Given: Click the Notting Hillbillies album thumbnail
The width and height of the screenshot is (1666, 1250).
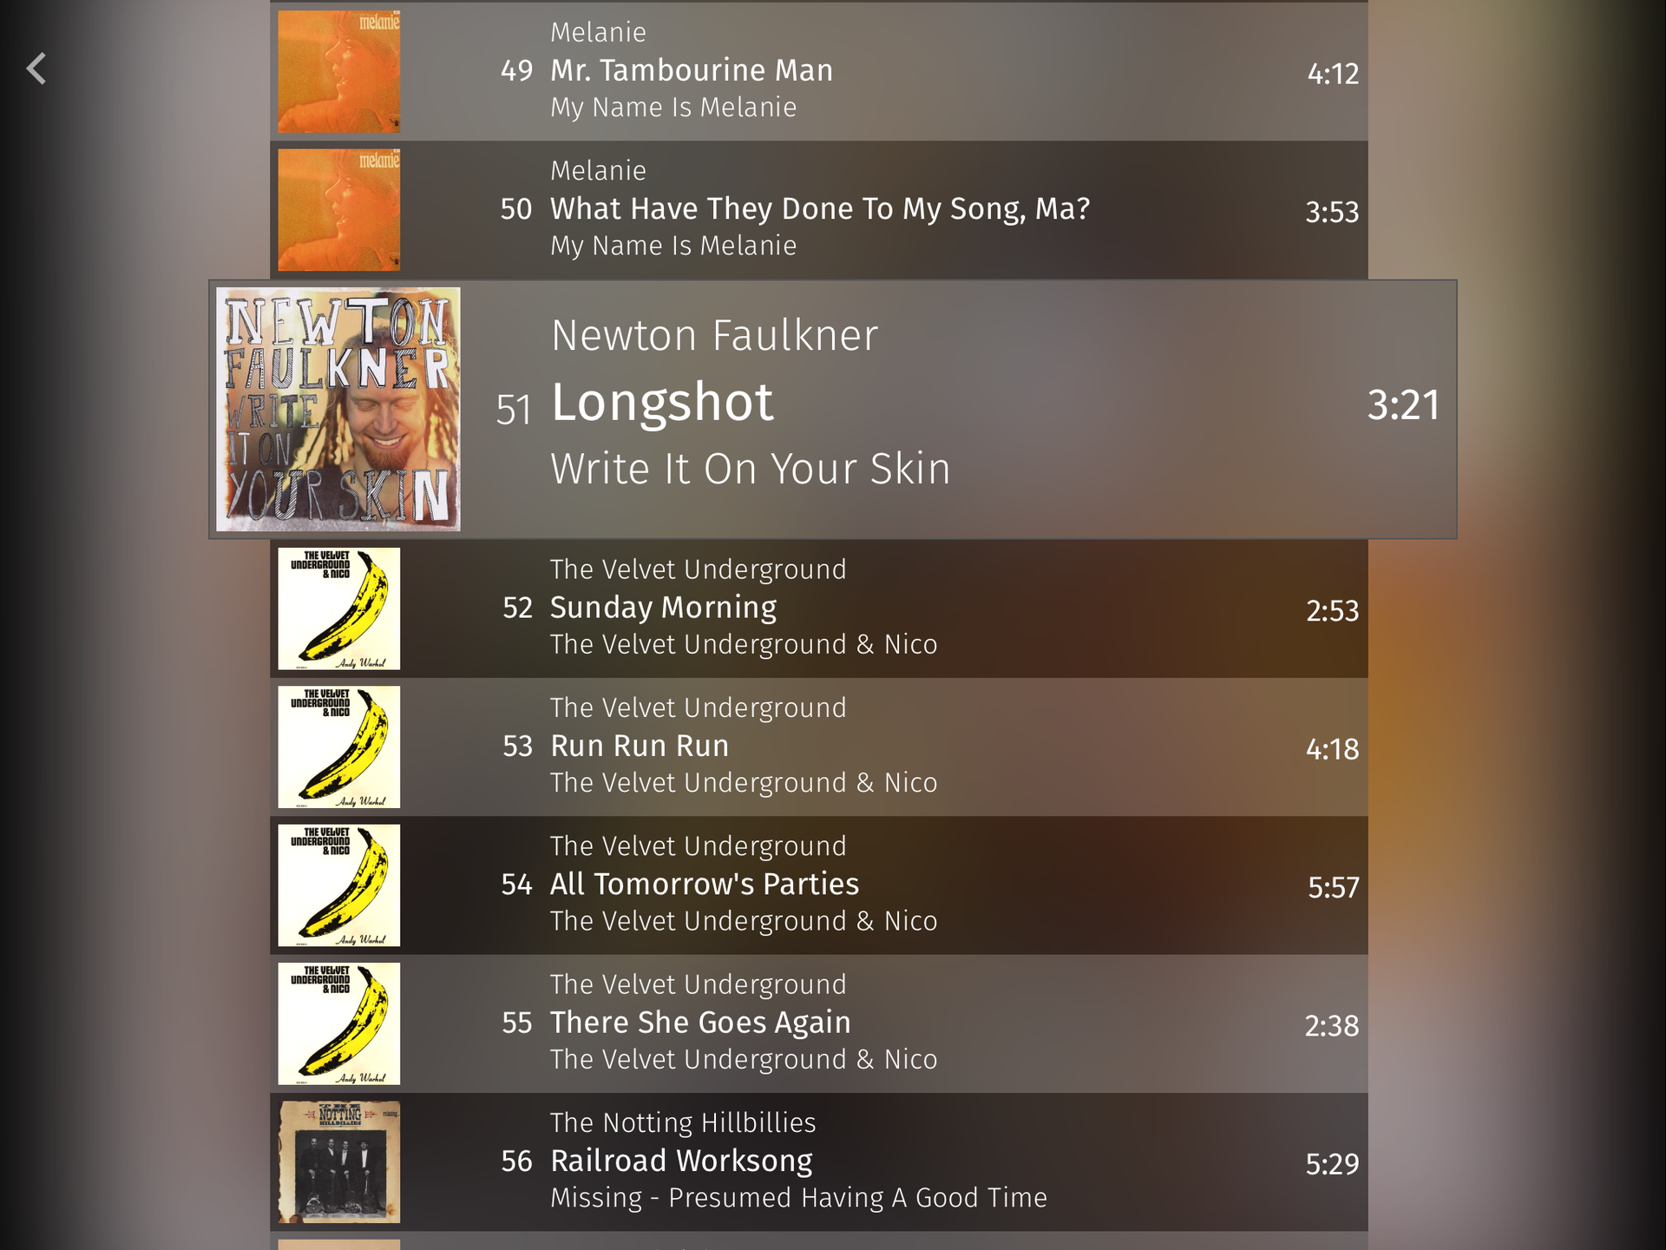Looking at the screenshot, I should pos(339,1161).
